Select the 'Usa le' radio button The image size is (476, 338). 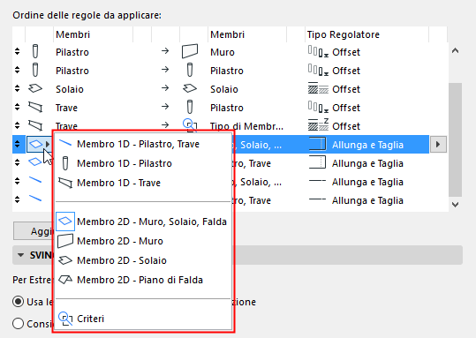tap(19, 302)
